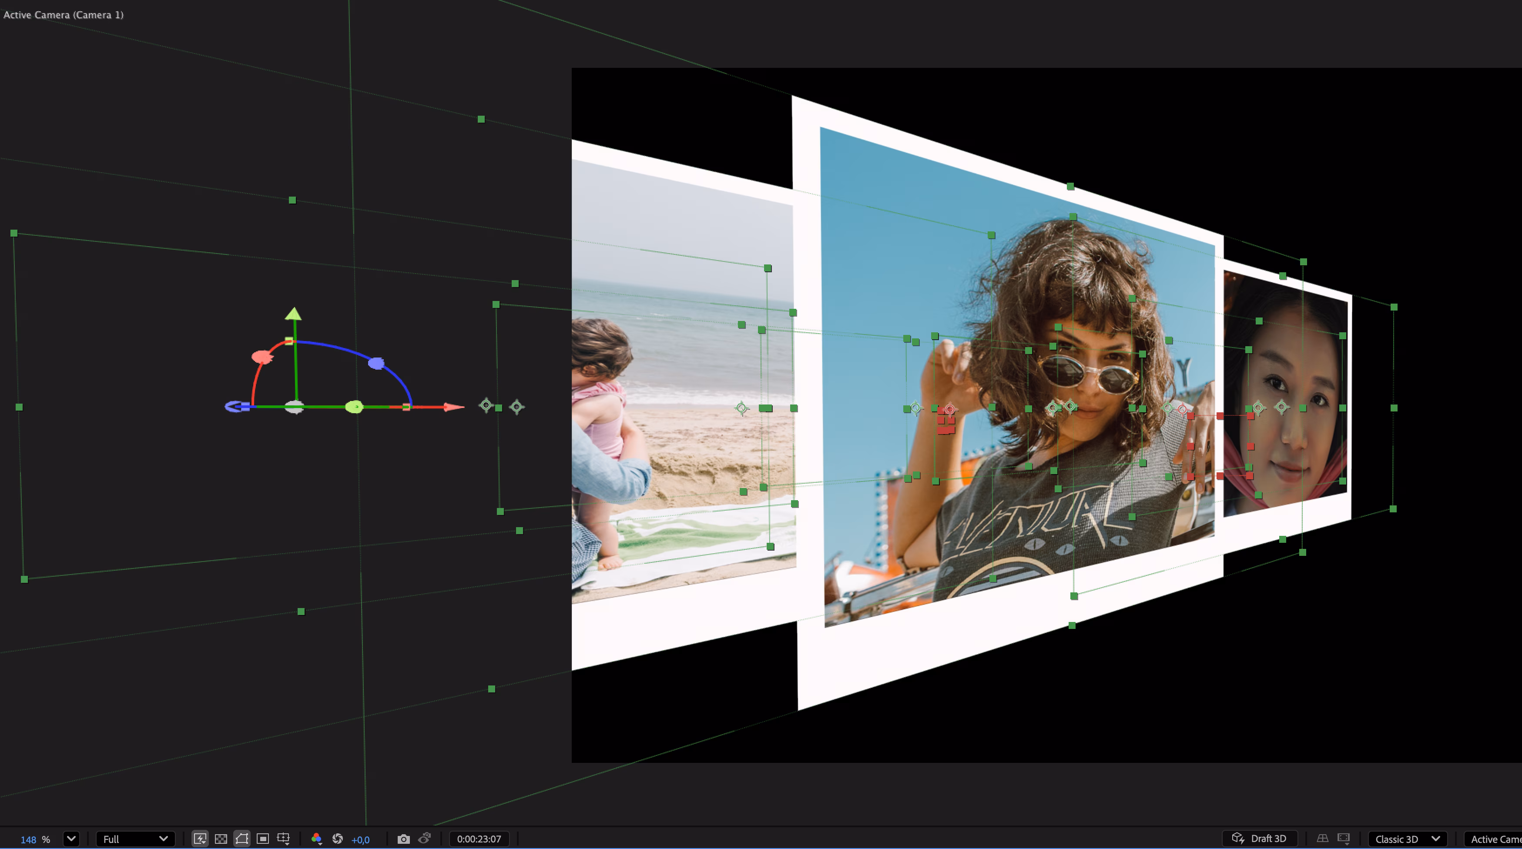Open the Active Camera 3D view menu

[1495, 839]
